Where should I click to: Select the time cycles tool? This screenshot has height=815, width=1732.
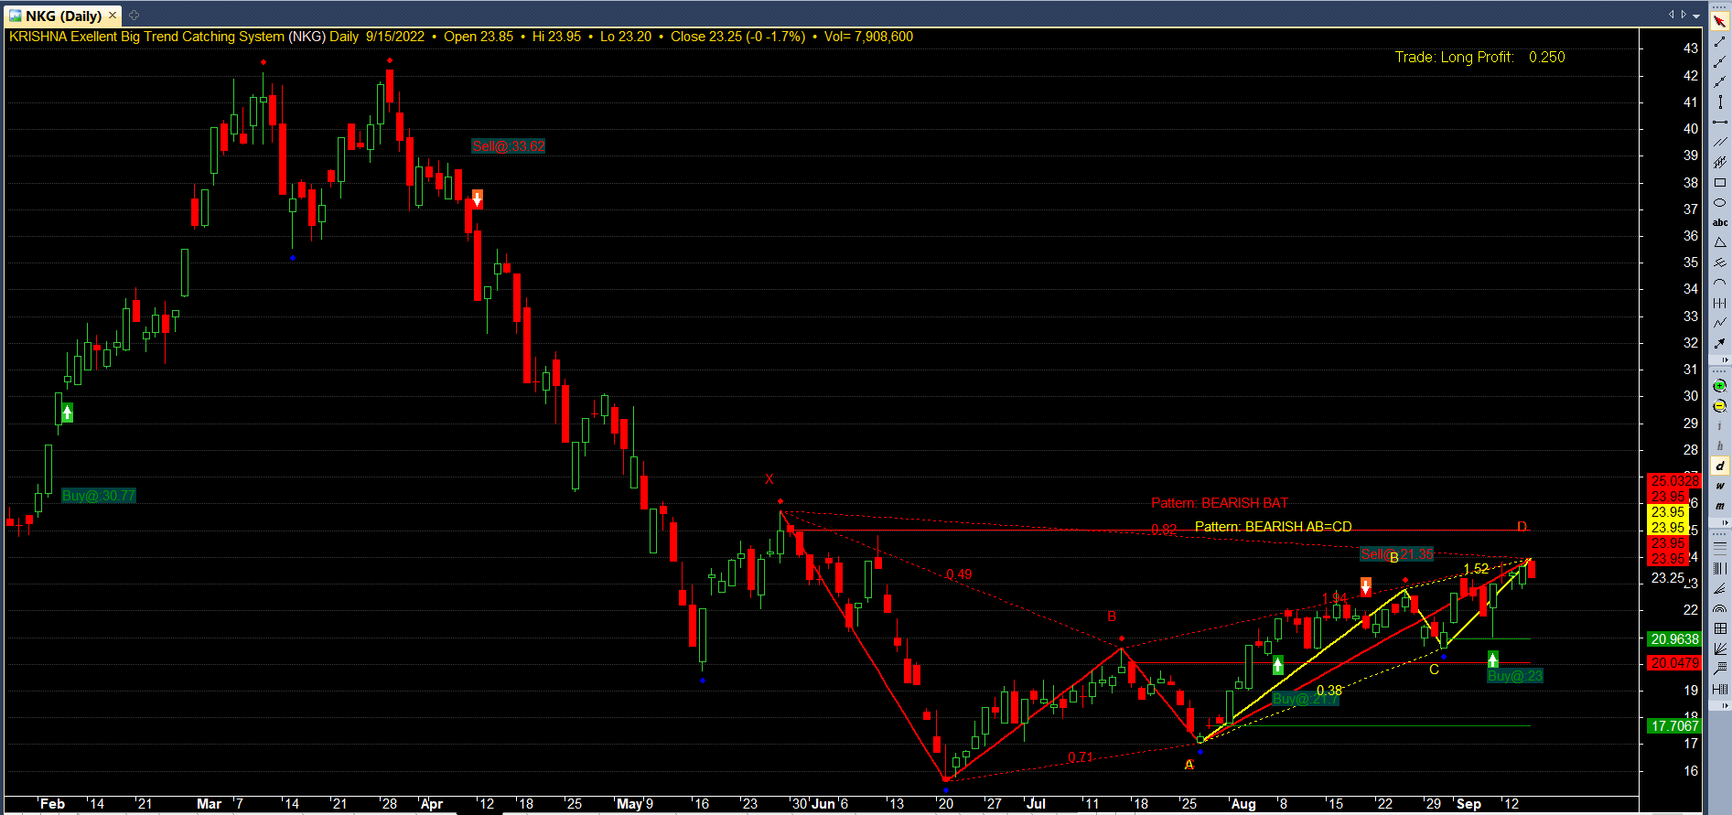[x=1720, y=303]
